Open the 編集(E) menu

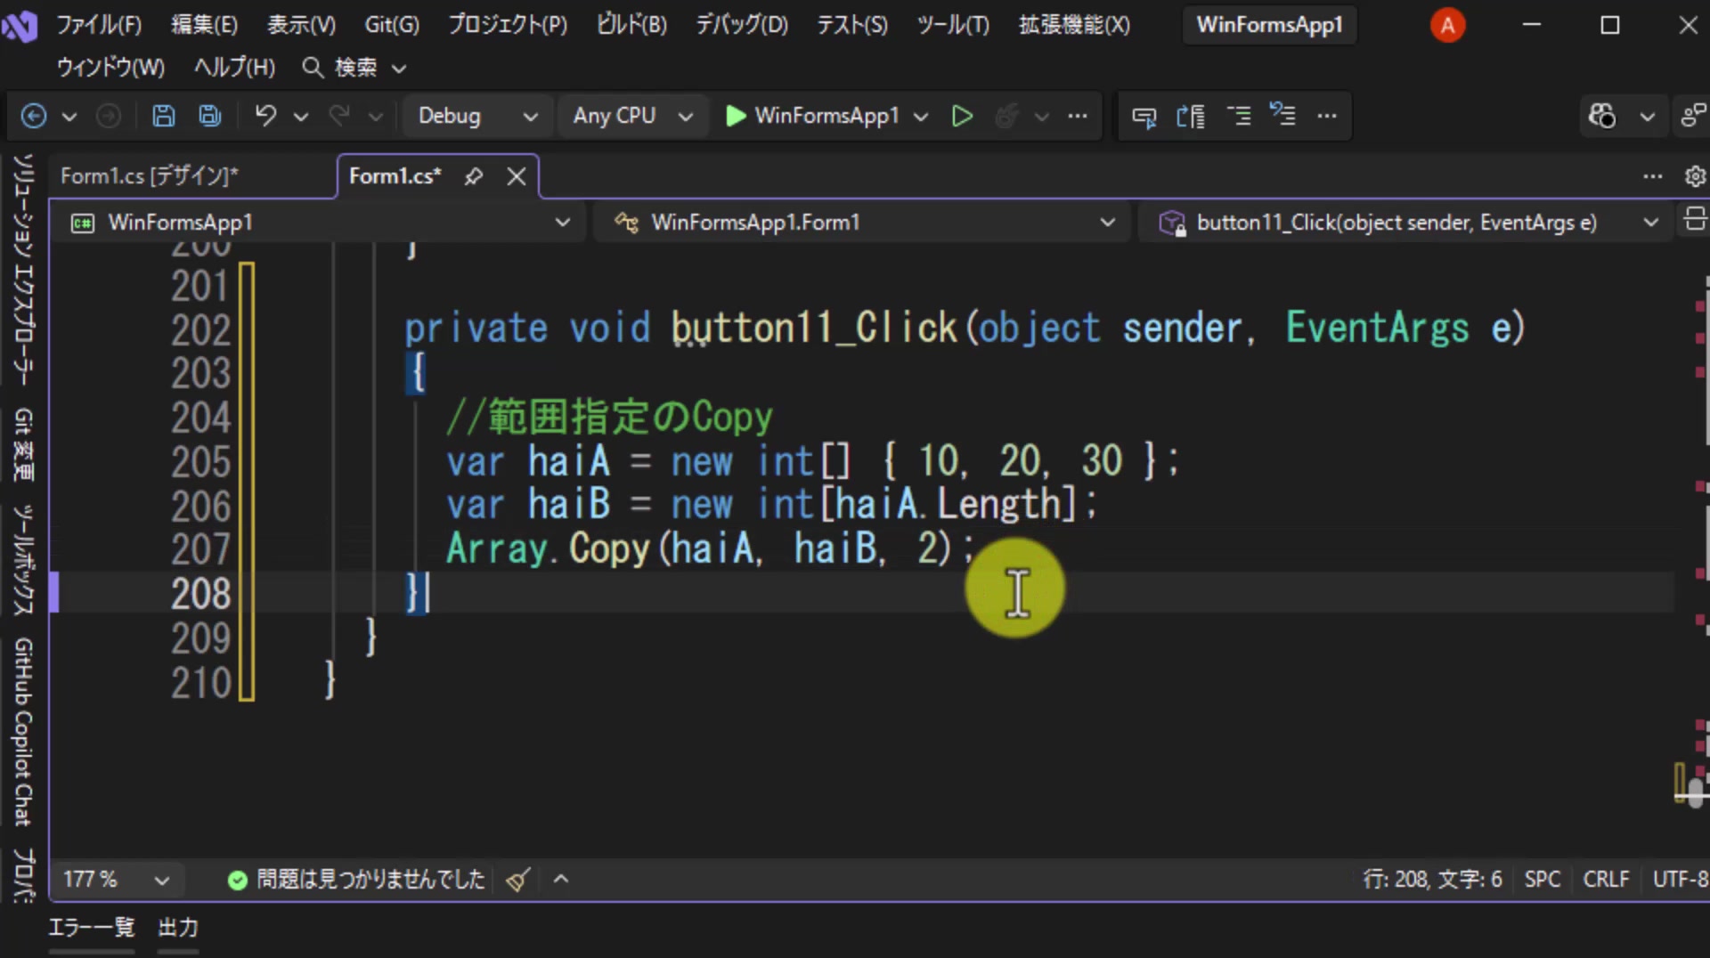[204, 25]
